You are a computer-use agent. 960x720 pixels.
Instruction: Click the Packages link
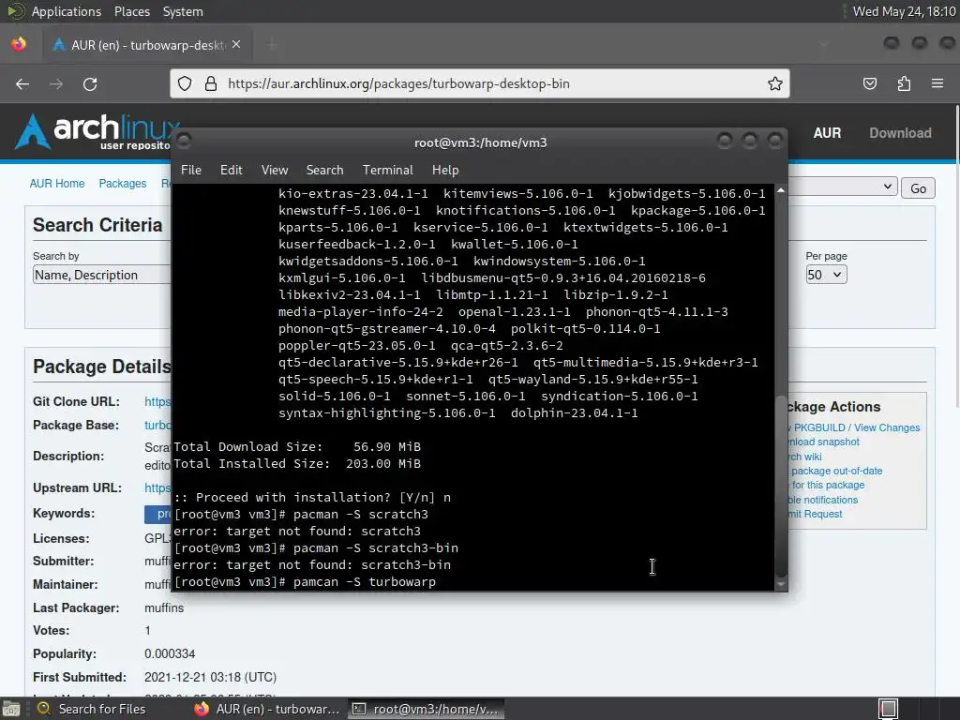(123, 184)
